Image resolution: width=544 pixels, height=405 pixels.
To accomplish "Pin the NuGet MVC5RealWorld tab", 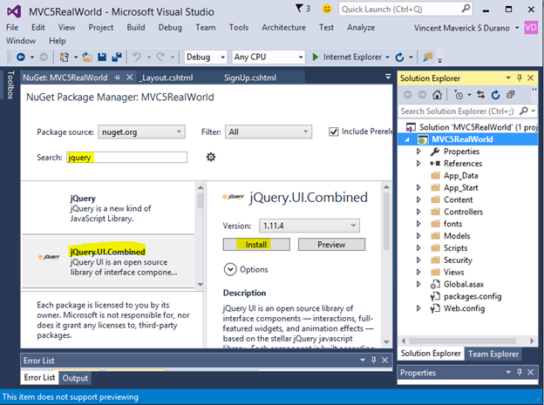I will pos(118,78).
